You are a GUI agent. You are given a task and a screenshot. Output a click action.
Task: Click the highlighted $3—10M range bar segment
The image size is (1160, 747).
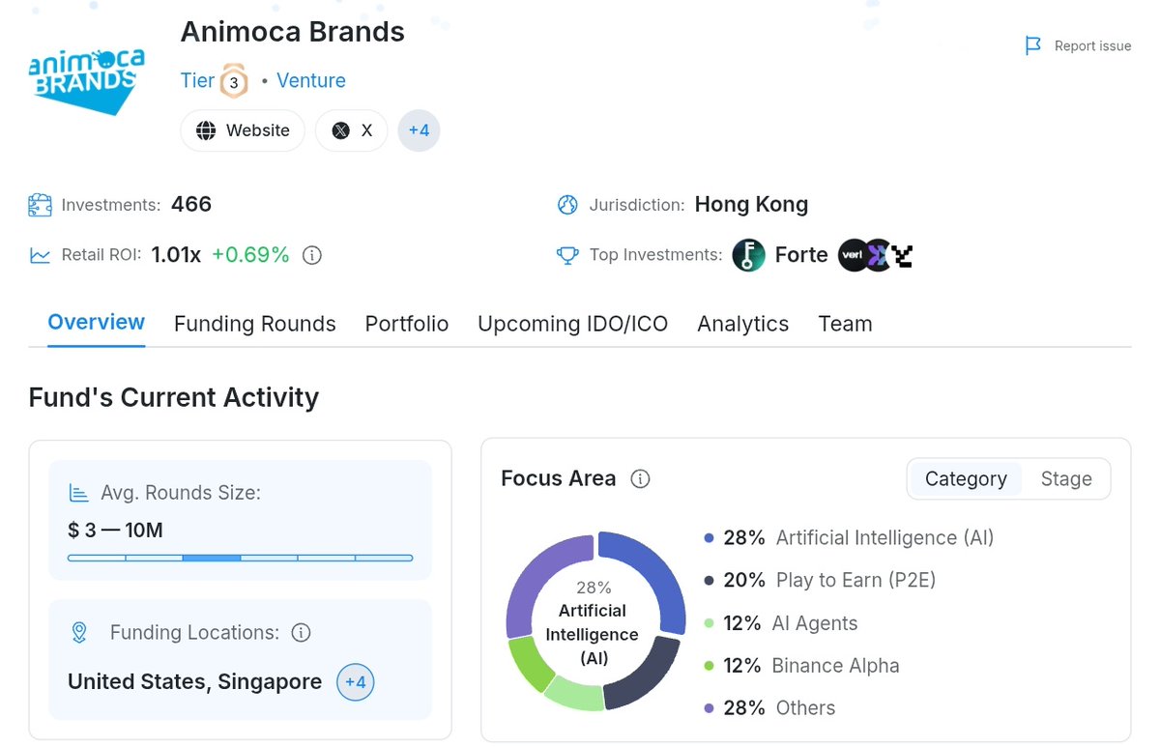coord(212,558)
